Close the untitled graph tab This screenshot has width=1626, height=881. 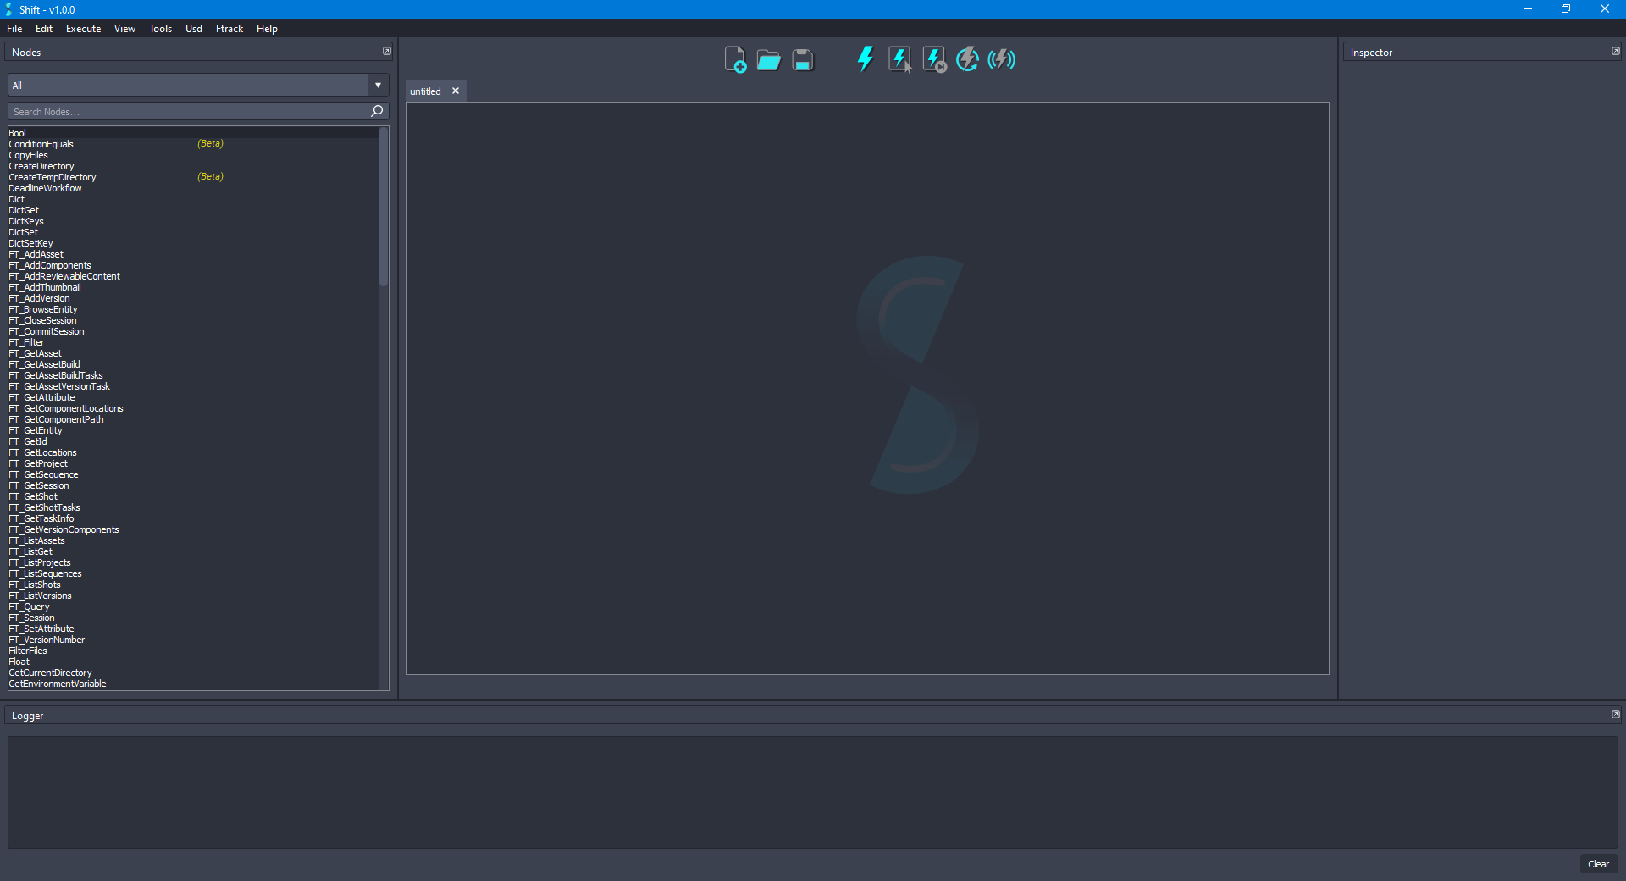coord(455,91)
